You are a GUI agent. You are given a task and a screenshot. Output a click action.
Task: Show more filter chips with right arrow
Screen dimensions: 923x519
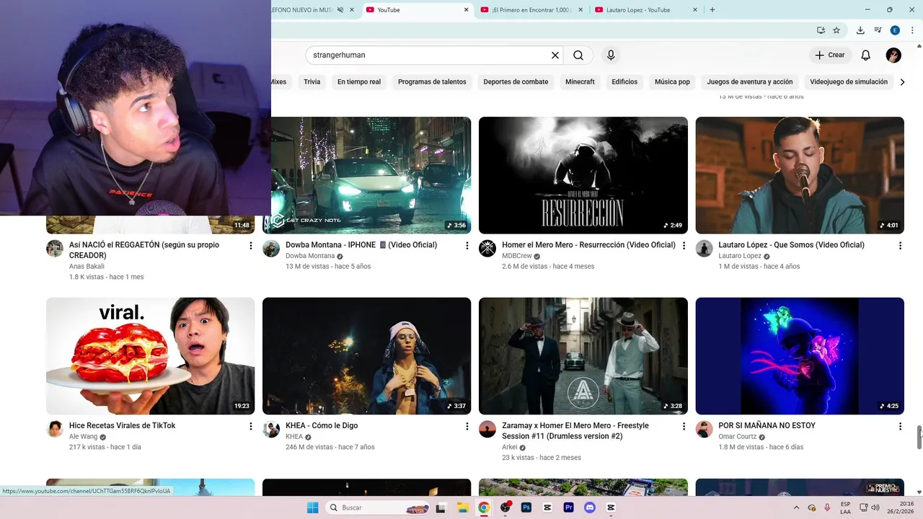(x=902, y=81)
